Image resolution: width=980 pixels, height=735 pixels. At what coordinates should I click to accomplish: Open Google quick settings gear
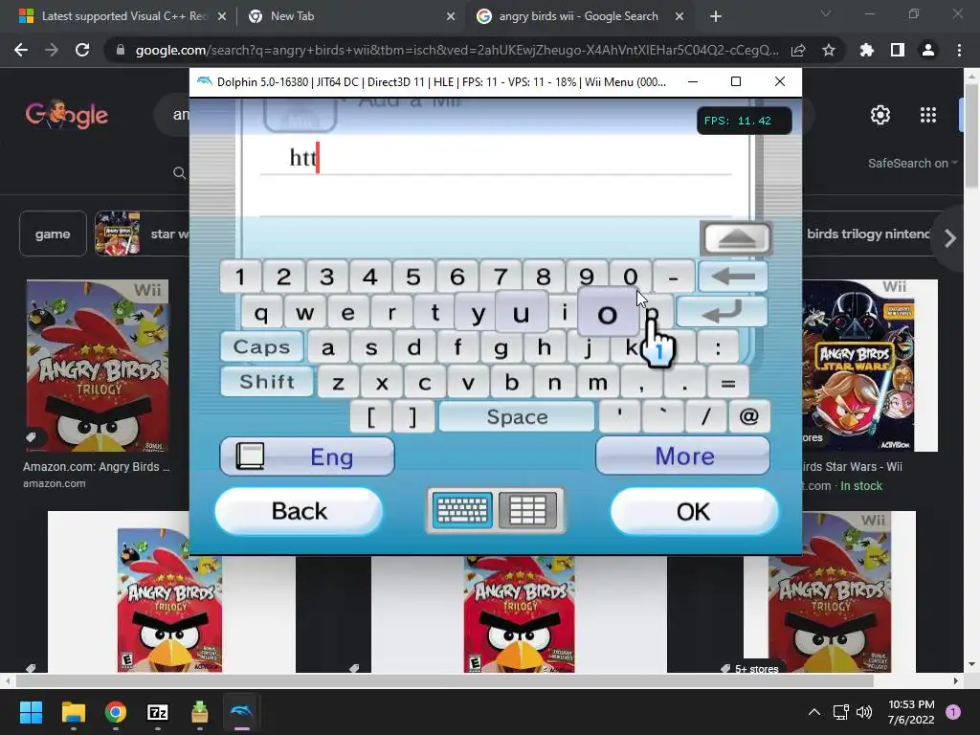[880, 115]
